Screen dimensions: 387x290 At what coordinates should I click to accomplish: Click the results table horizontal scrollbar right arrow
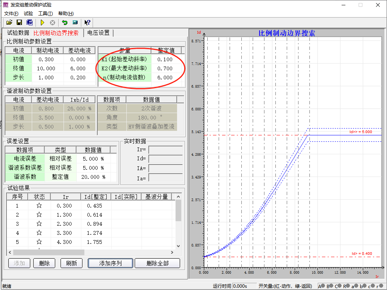point(172,252)
